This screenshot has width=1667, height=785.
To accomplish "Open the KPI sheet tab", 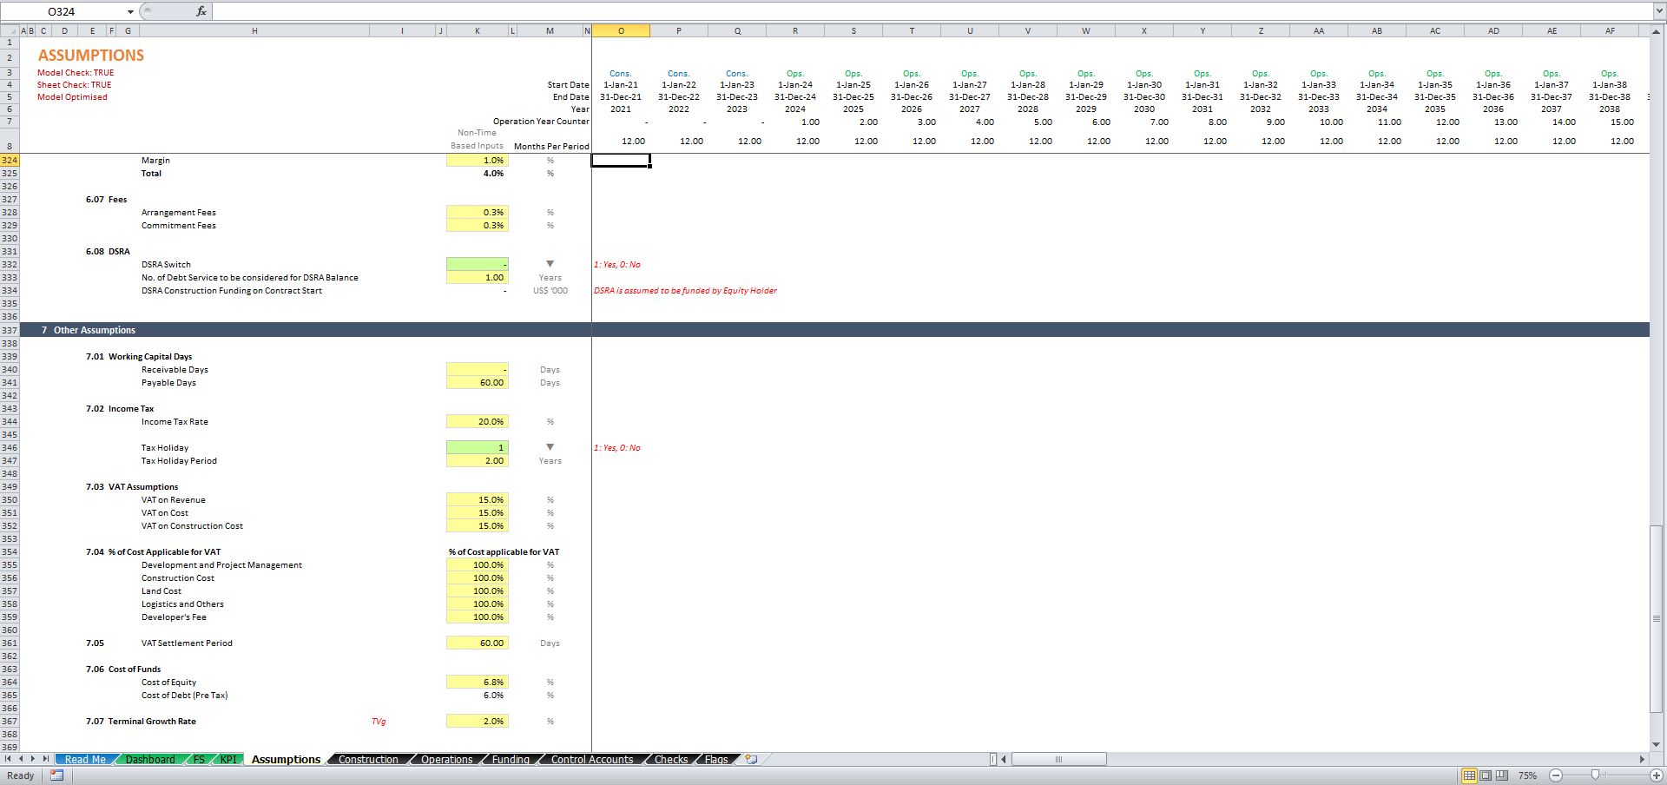I will (x=228, y=759).
